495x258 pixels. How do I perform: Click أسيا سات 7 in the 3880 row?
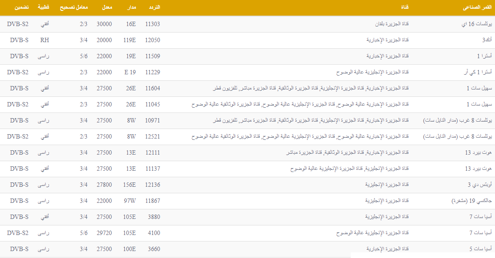pyautogui.click(x=481, y=217)
